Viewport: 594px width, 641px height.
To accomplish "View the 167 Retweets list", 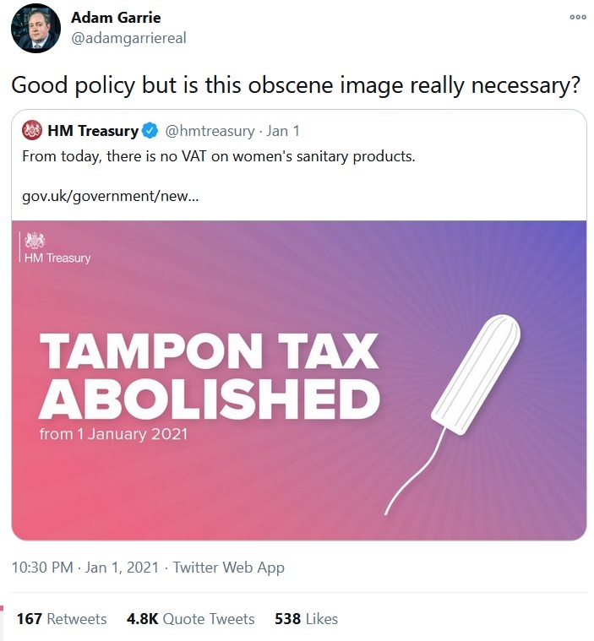I will (62, 618).
